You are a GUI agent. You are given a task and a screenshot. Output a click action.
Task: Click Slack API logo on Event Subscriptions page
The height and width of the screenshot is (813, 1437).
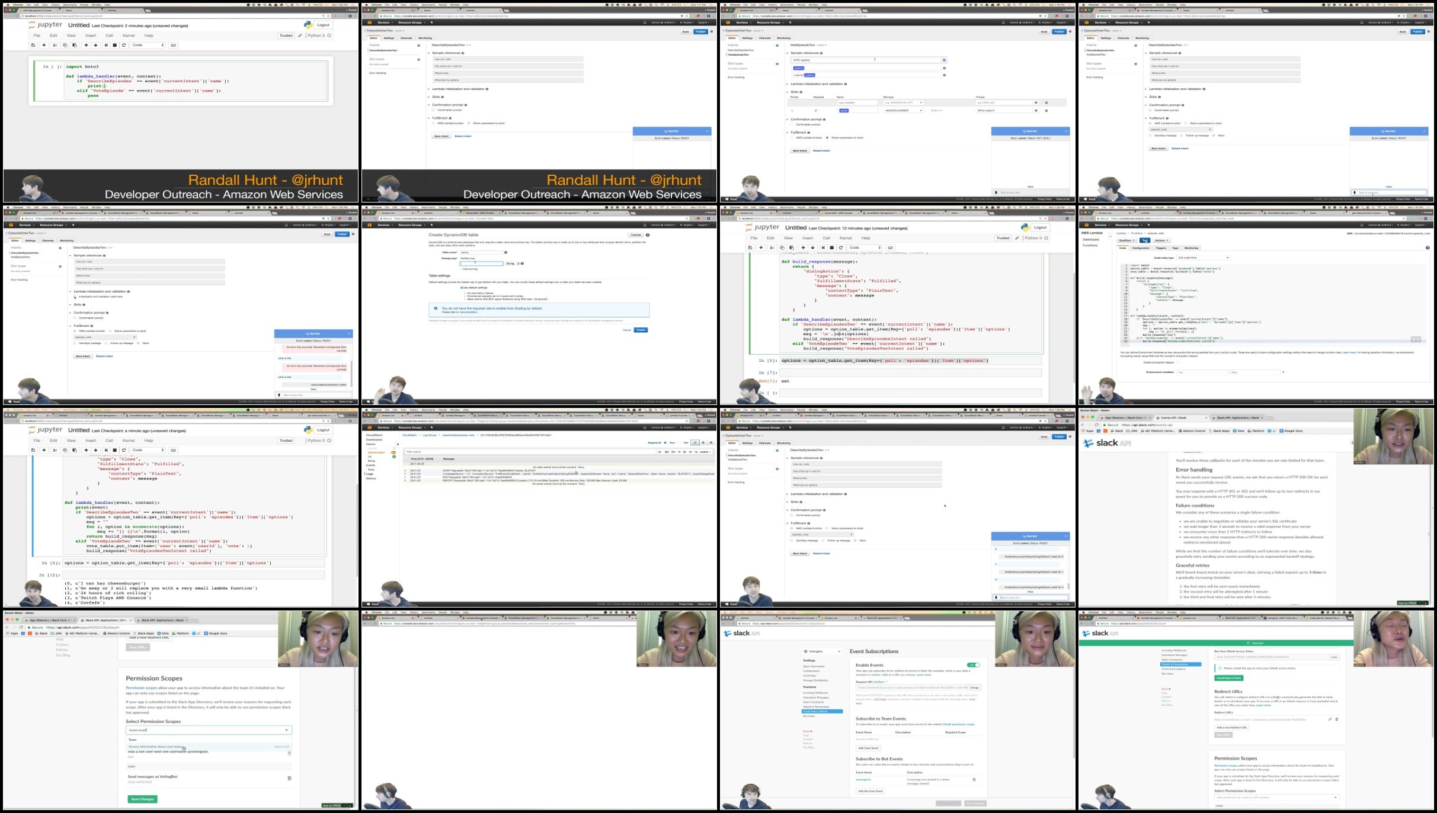pos(741,633)
